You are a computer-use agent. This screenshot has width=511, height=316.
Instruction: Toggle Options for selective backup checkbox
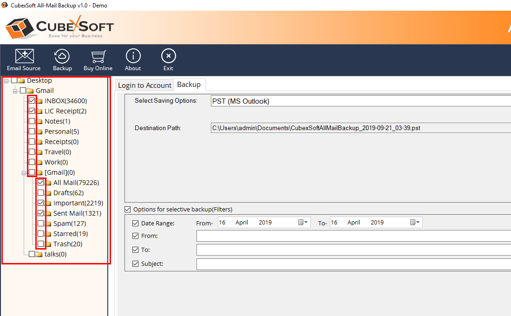tap(128, 210)
